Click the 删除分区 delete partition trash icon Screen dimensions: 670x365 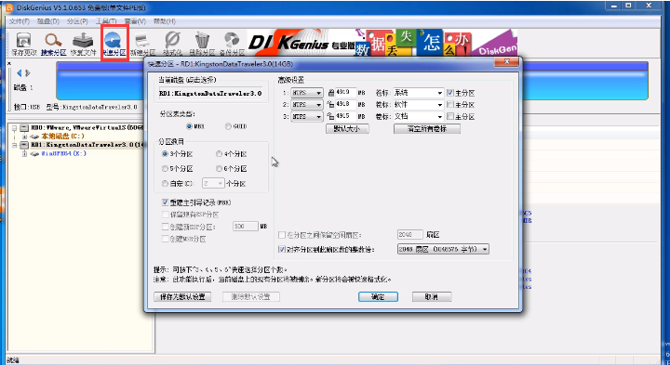(202, 45)
